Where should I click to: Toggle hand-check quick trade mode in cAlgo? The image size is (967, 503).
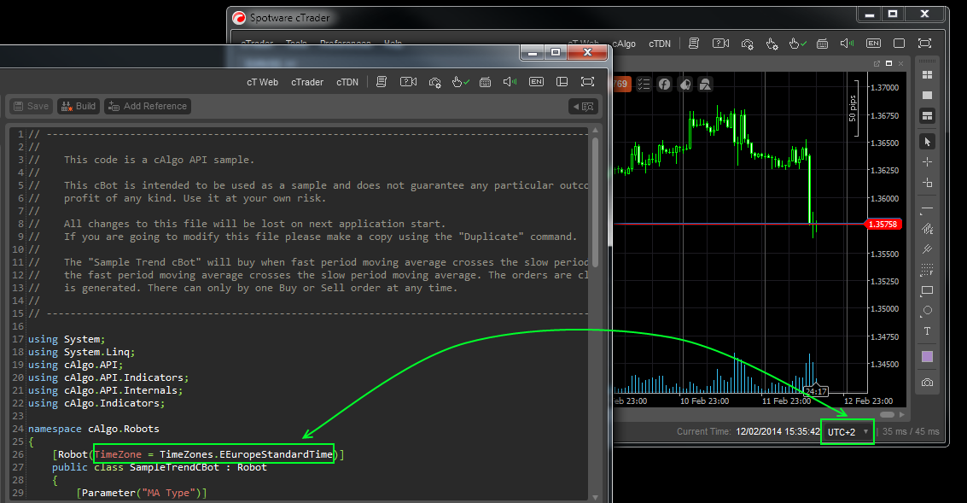click(x=460, y=81)
